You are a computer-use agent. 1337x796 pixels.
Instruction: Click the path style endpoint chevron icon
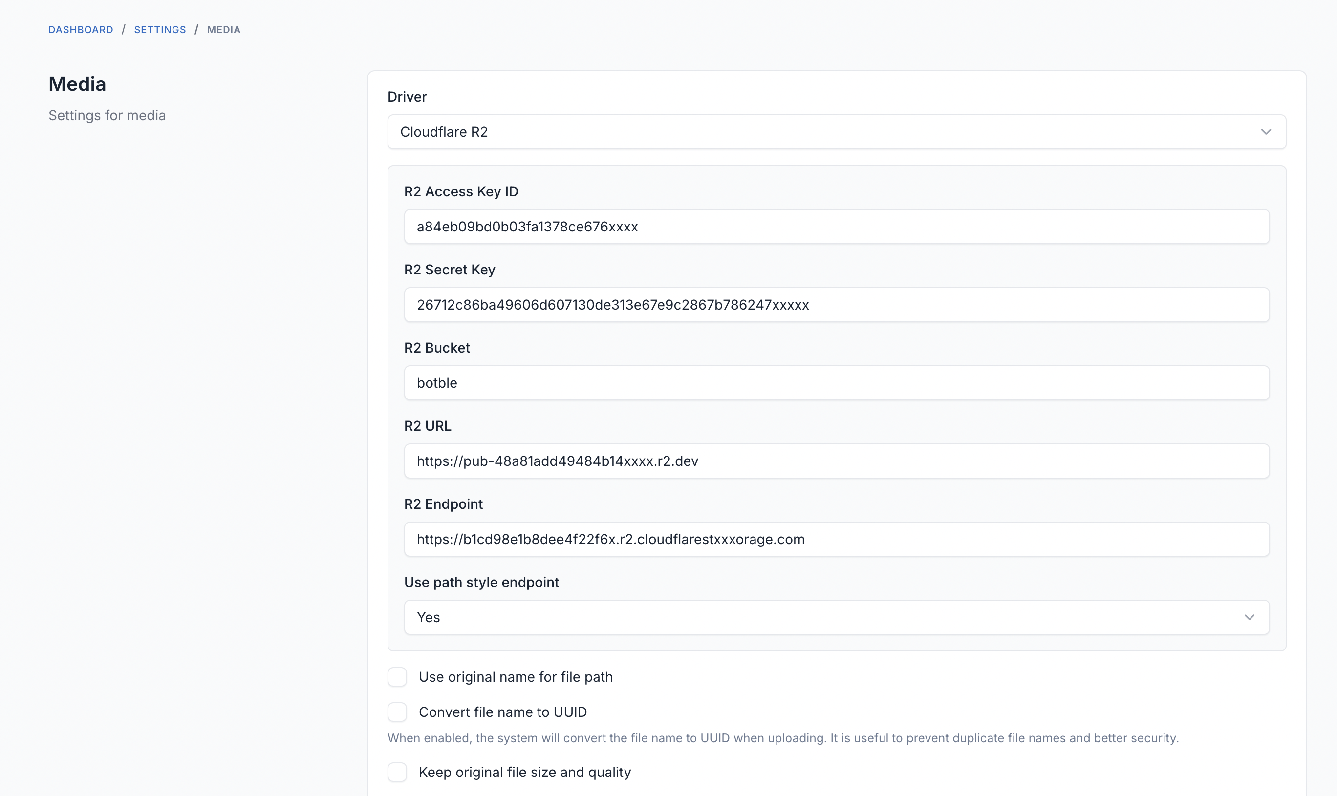[x=1250, y=617]
